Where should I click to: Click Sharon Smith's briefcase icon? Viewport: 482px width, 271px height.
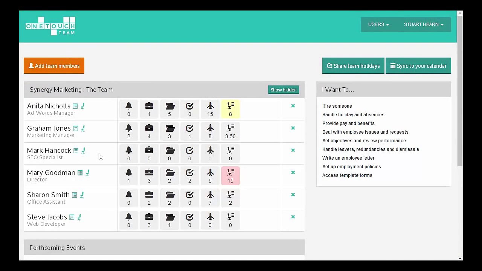click(x=149, y=198)
